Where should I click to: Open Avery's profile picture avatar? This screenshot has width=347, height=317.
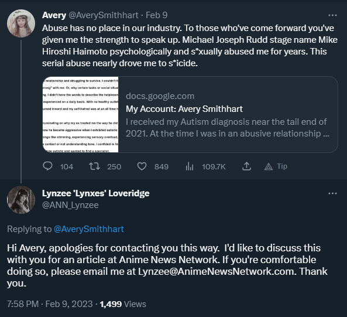click(x=21, y=23)
